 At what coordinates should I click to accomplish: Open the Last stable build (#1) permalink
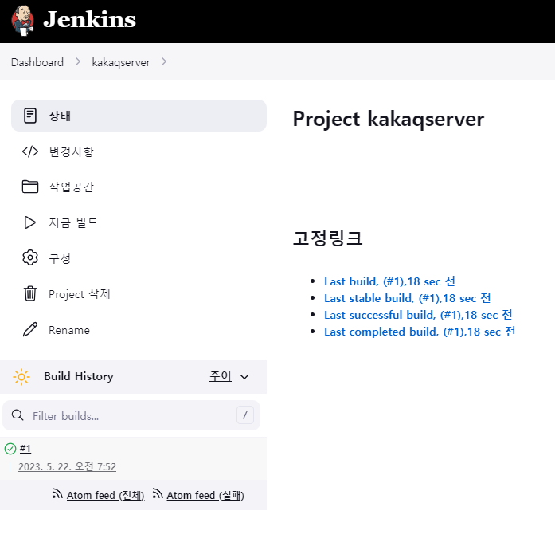pyautogui.click(x=408, y=298)
